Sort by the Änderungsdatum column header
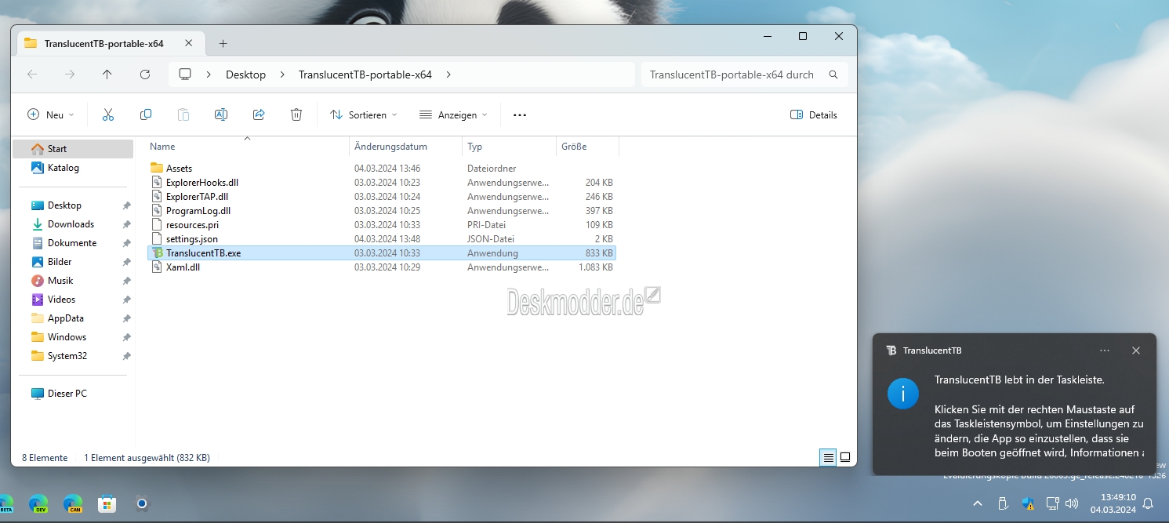Image resolution: width=1169 pixels, height=523 pixels. tap(405, 147)
